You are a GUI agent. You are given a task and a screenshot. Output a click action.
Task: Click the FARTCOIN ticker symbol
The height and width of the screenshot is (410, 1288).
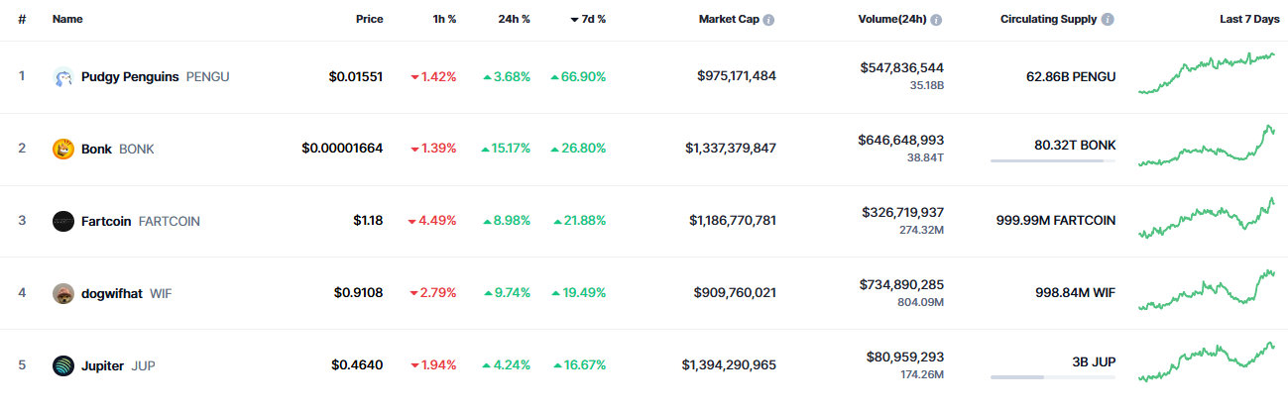coord(170,221)
